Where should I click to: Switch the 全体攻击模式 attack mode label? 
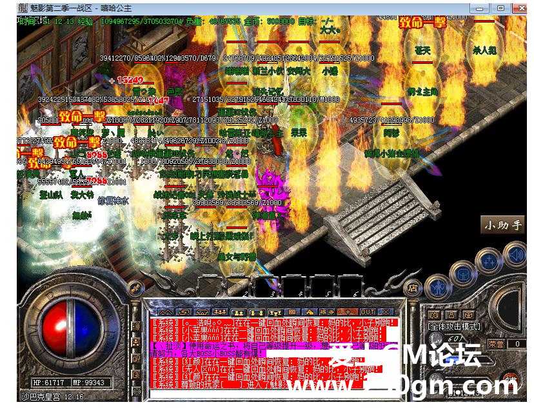tap(453, 327)
